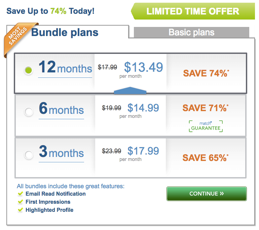Open the Bundle plans tab

click(x=65, y=32)
